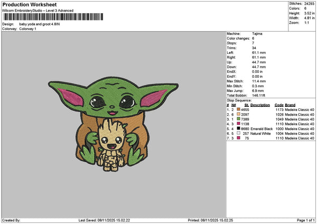Click the Zoom value 1:1

[306, 23]
